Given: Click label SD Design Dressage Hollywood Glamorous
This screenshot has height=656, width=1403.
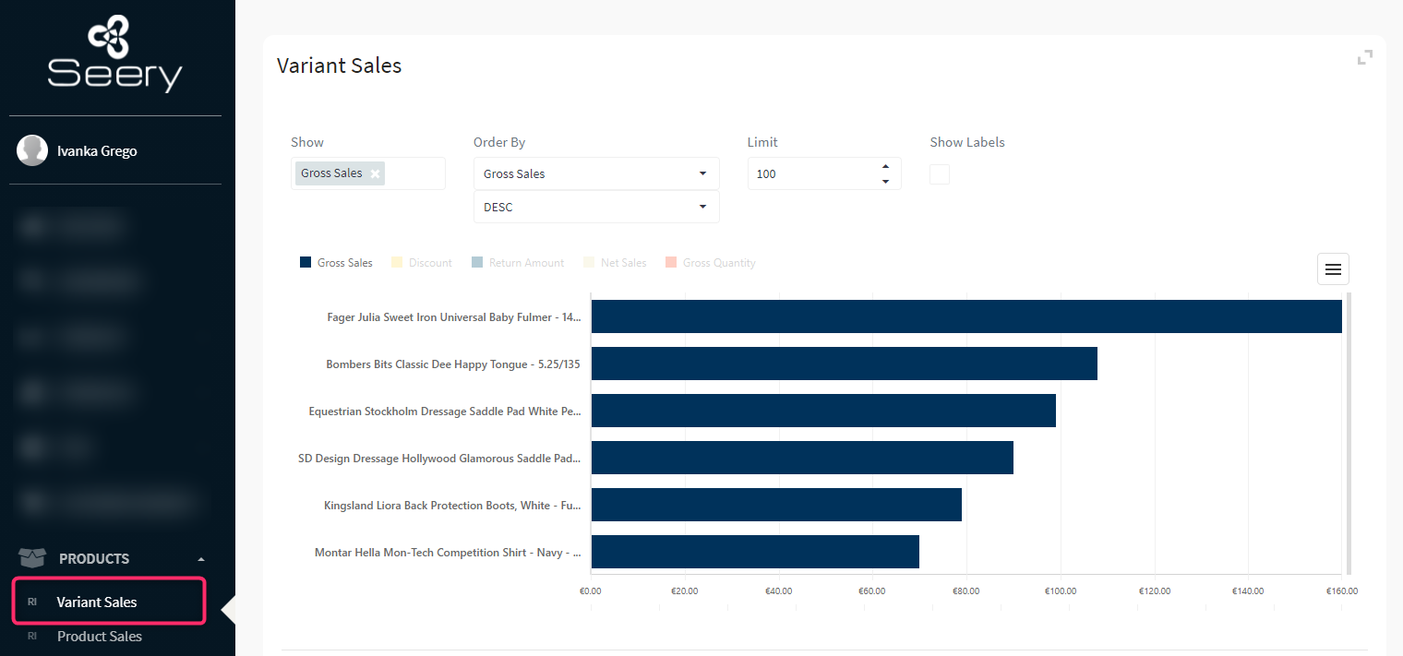Looking at the screenshot, I should [x=439, y=459].
